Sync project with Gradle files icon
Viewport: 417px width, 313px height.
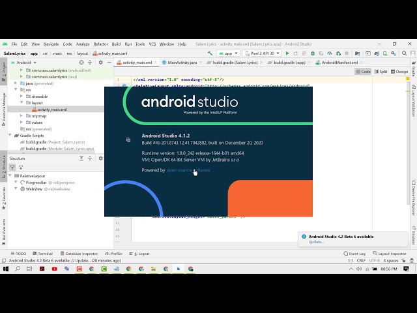(x=377, y=53)
